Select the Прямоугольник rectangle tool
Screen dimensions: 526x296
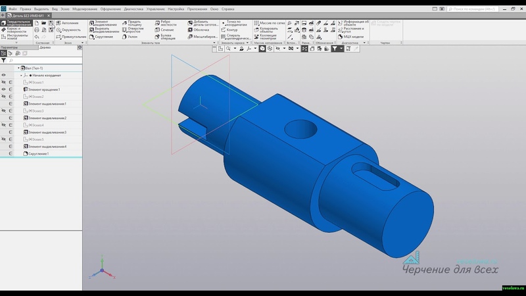coord(71,37)
